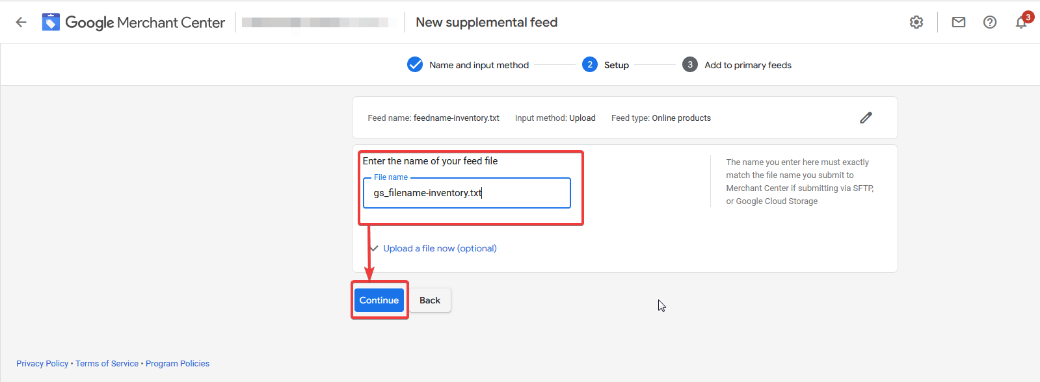Viewport: 1040px width, 382px height.
Task: Open the Privacy Policy link
Action: [x=42, y=363]
